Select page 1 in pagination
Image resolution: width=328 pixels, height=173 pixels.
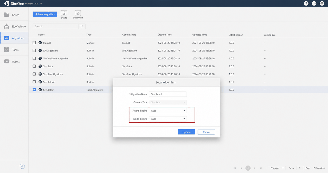coord(248,168)
